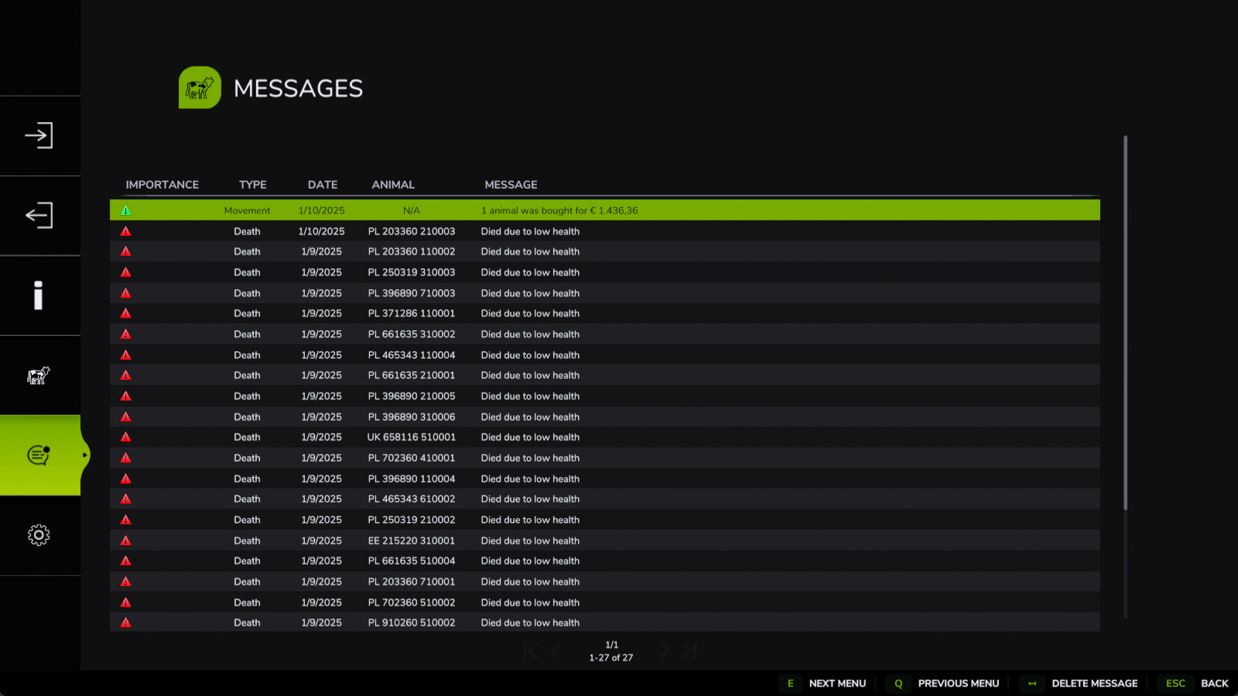Open the info sidebar tab
Viewport: 1238px width, 696px height.
coord(39,295)
